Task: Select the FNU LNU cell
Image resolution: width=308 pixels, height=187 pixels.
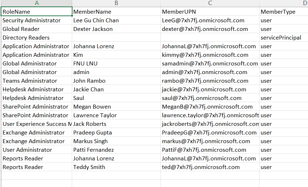Action: tap(116, 64)
